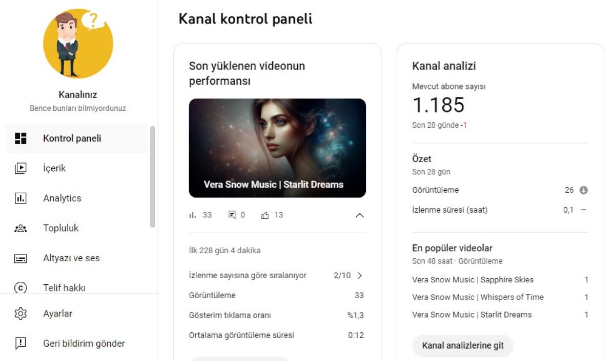Click the sidebar vertical scrollbar
This screenshot has height=361, width=615.
tap(152, 176)
